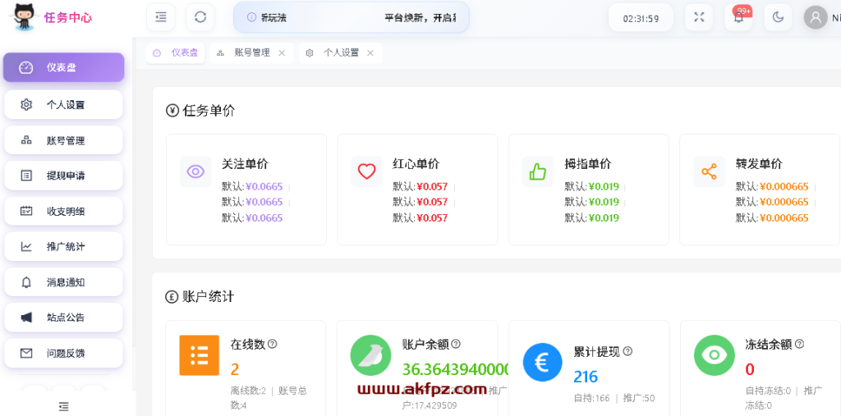
Task: Click the 任务单价 section heading
Action: [x=209, y=111]
